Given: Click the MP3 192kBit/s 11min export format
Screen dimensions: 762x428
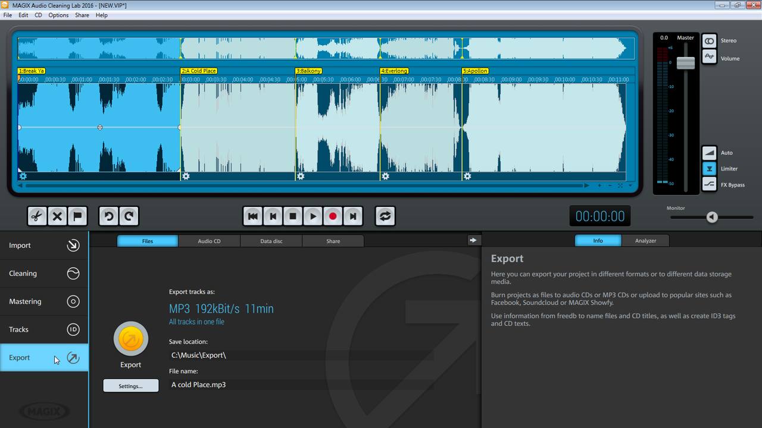Looking at the screenshot, I should 221,309.
